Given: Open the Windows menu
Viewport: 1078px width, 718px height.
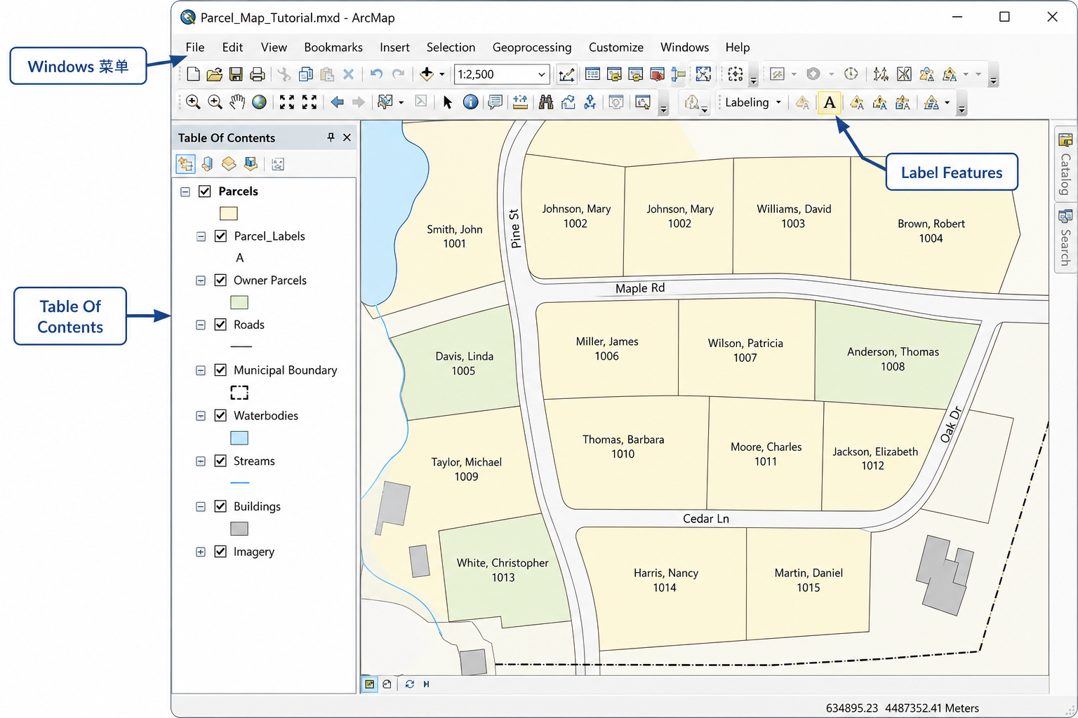Looking at the screenshot, I should (684, 48).
